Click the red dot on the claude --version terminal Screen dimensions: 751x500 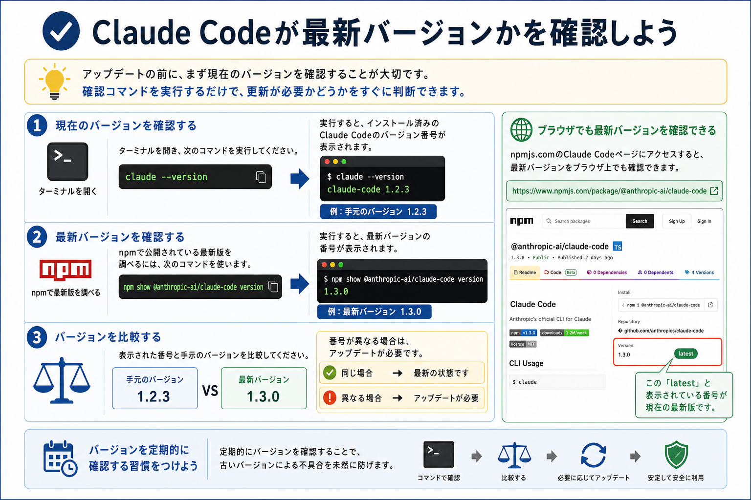(x=328, y=161)
